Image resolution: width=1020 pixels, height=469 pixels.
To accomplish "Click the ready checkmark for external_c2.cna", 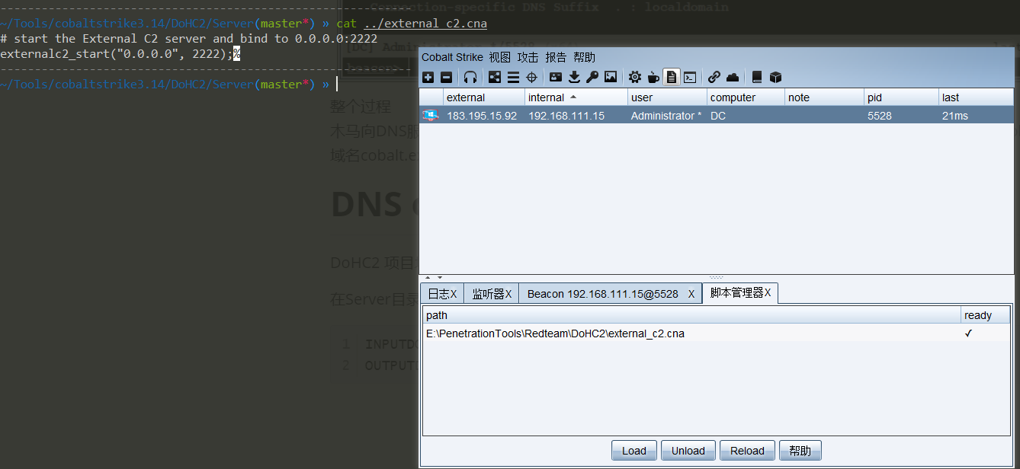I will 968,333.
